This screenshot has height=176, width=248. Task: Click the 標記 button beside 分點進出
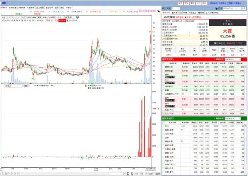coord(26,86)
